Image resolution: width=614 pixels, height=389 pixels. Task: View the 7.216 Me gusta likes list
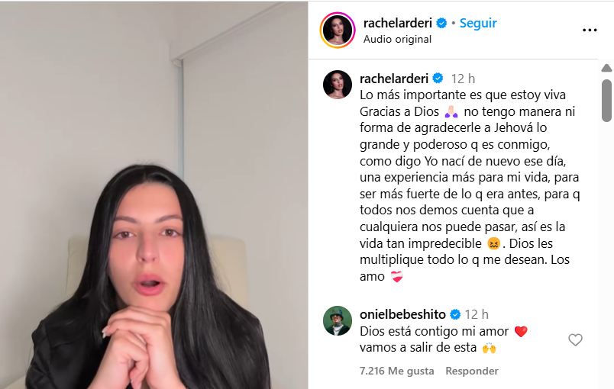point(396,371)
